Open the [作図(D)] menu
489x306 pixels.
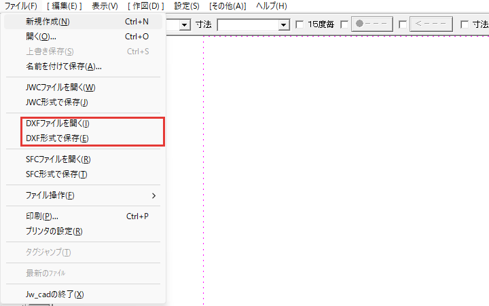(x=145, y=6)
